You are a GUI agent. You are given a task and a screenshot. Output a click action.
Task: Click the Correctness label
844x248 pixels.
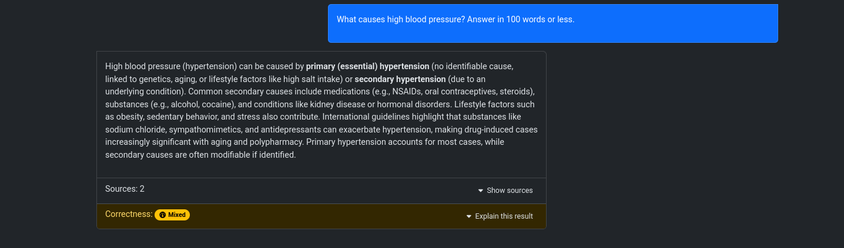129,214
